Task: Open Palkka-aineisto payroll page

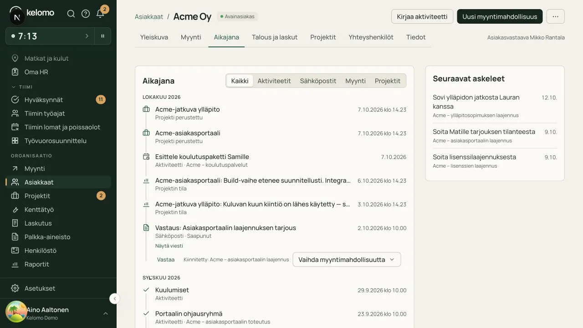Action: 58,237
